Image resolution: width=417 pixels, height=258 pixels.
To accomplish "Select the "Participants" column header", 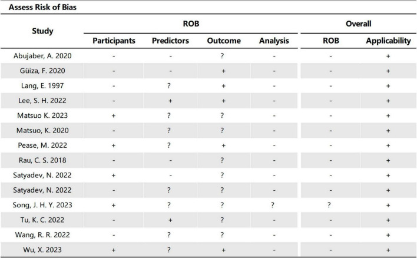I will (114, 41).
